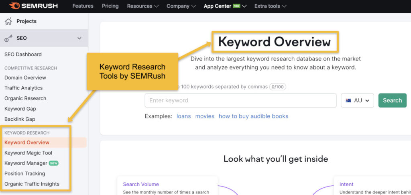The width and height of the screenshot is (411, 195).
Task: Open Projects in the sidebar
Action: (x=26, y=21)
